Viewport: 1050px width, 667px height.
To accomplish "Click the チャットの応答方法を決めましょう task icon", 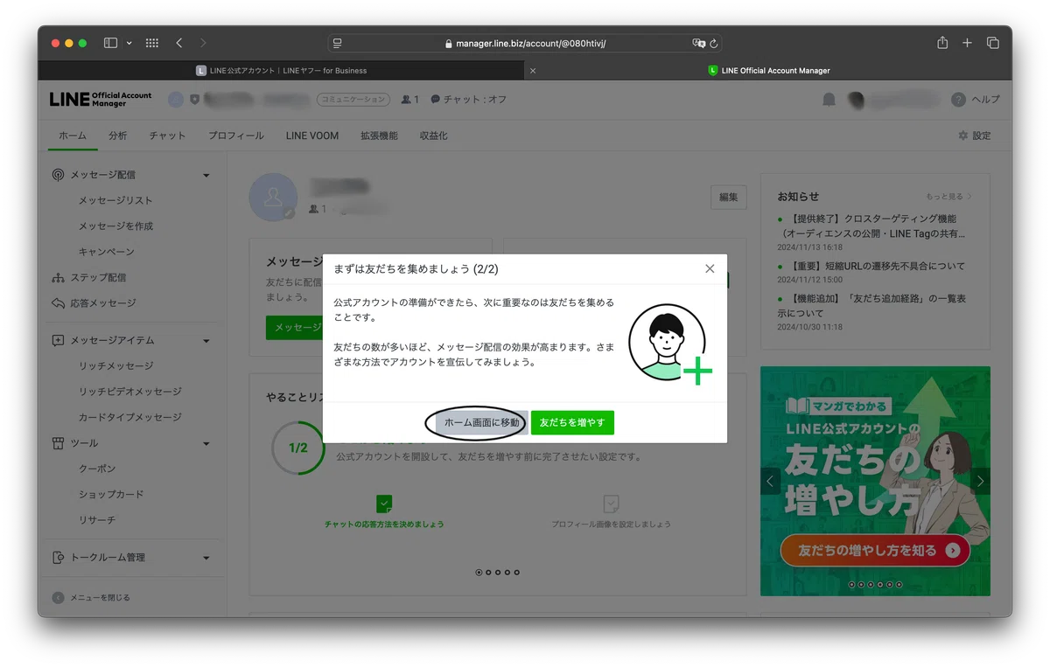I will point(384,504).
